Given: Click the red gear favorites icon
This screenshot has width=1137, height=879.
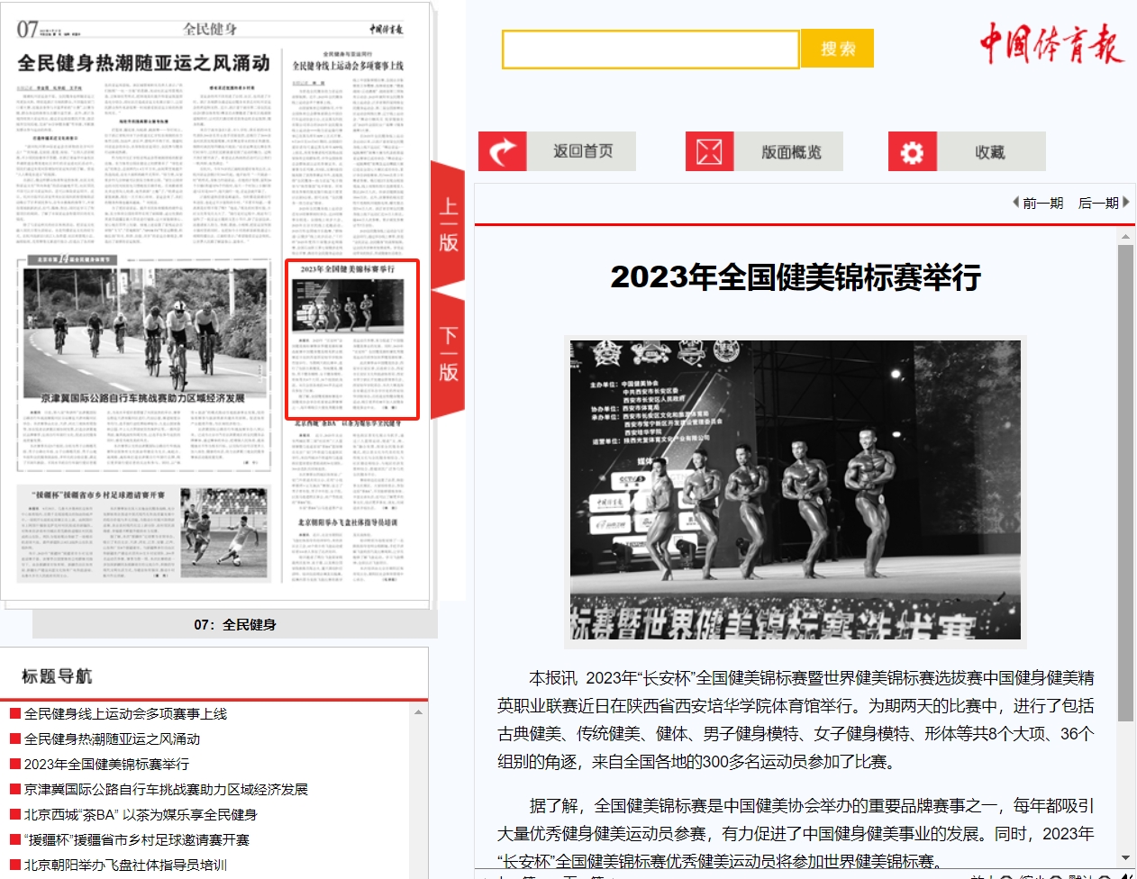Looking at the screenshot, I should 912,151.
